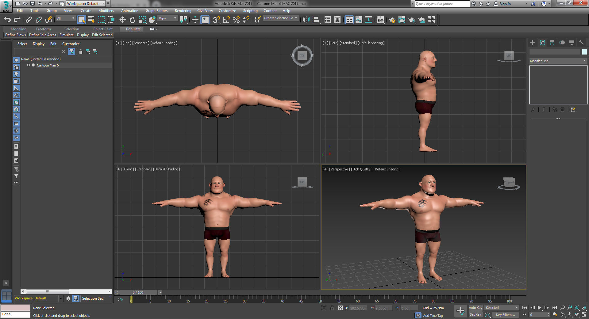This screenshot has height=319, width=589.
Task: Open Select by Name dialog
Action: pos(91,20)
